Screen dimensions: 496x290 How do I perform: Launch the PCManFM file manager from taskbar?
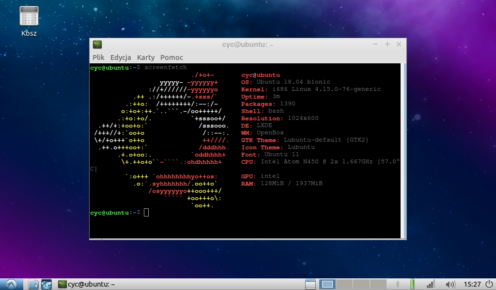(33, 284)
